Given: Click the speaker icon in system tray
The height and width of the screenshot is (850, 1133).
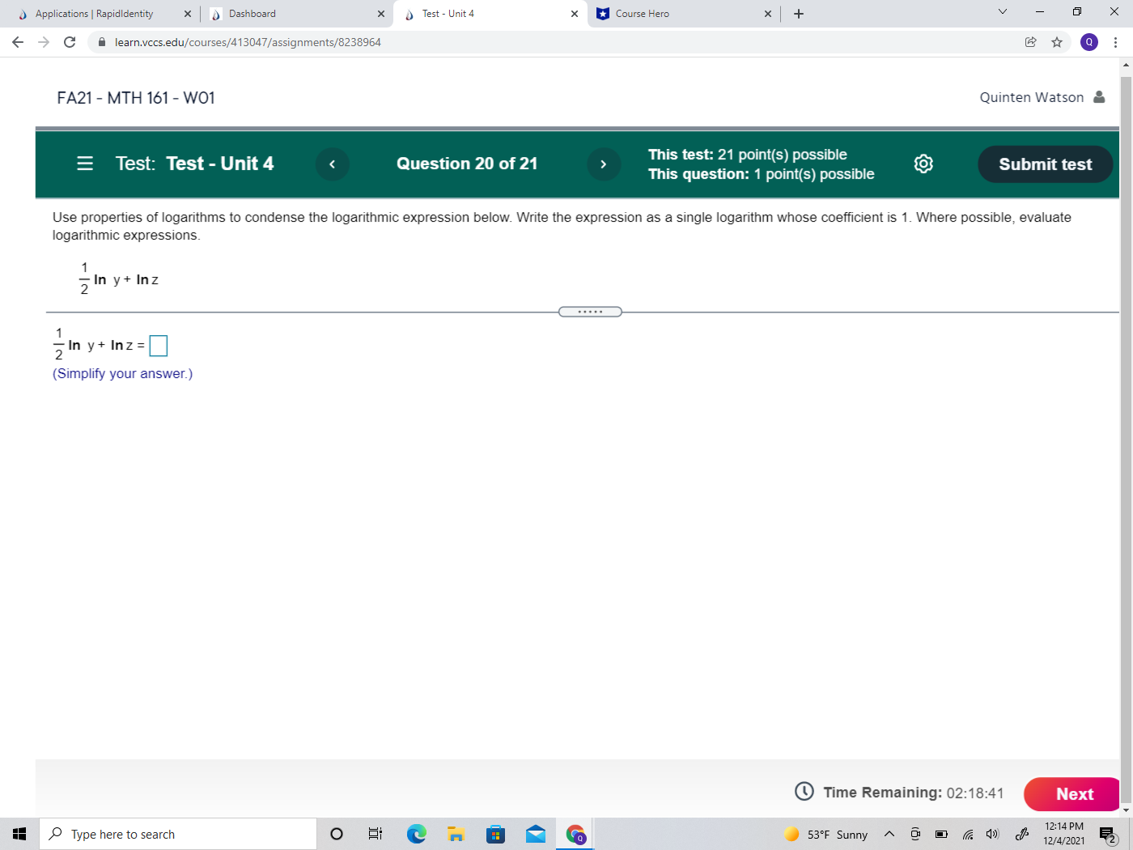Looking at the screenshot, I should 991,833.
